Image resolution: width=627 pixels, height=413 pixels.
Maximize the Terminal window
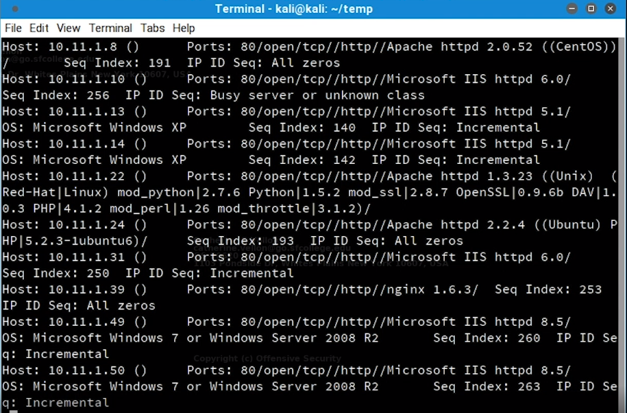click(591, 9)
